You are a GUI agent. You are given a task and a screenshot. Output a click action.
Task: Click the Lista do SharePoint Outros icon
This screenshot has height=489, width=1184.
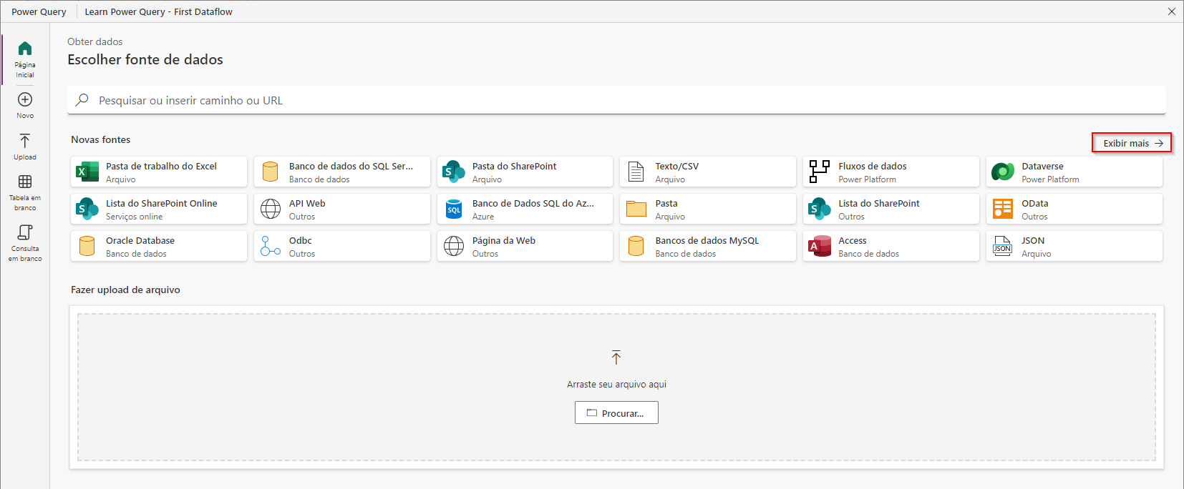[x=820, y=209]
